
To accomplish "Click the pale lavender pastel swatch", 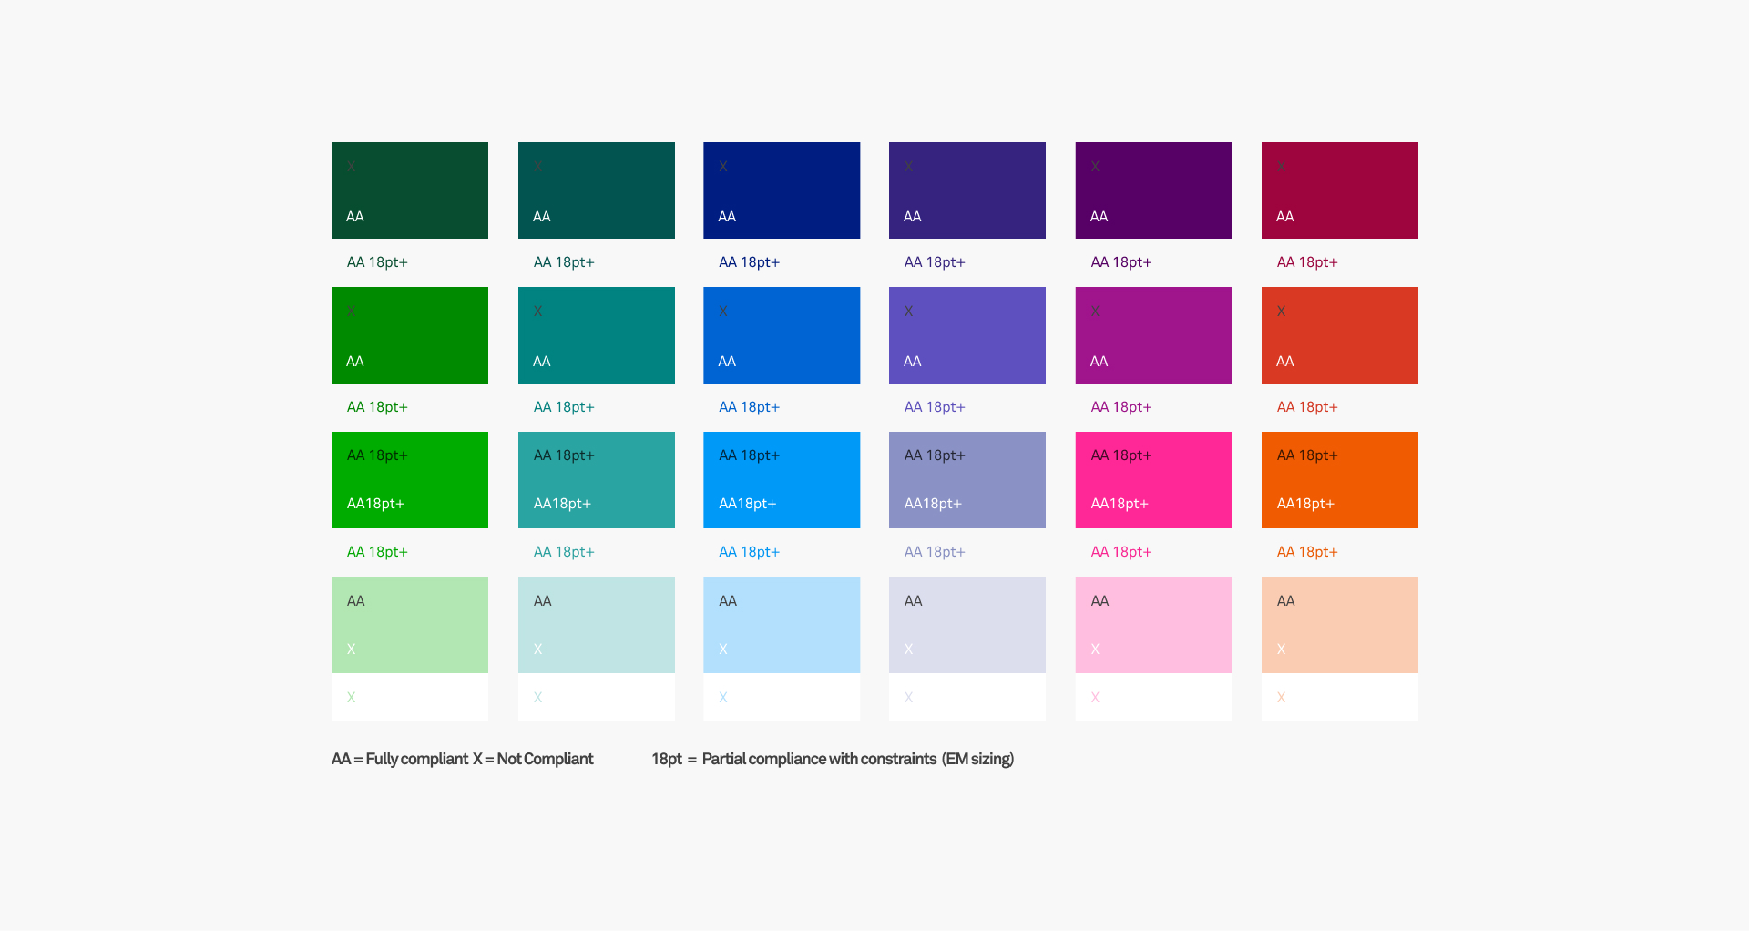I will [x=967, y=625].
